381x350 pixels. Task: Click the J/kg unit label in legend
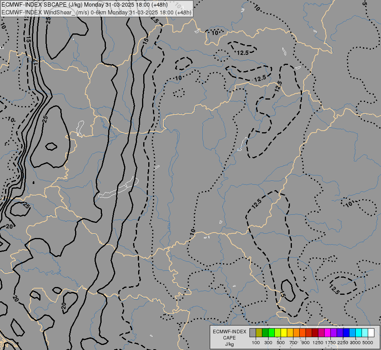pyautogui.click(x=229, y=344)
